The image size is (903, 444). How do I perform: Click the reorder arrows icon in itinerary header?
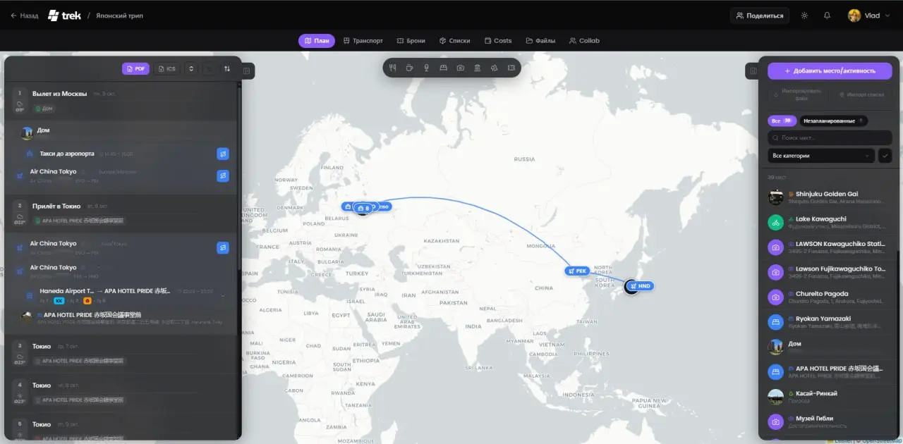coord(227,68)
